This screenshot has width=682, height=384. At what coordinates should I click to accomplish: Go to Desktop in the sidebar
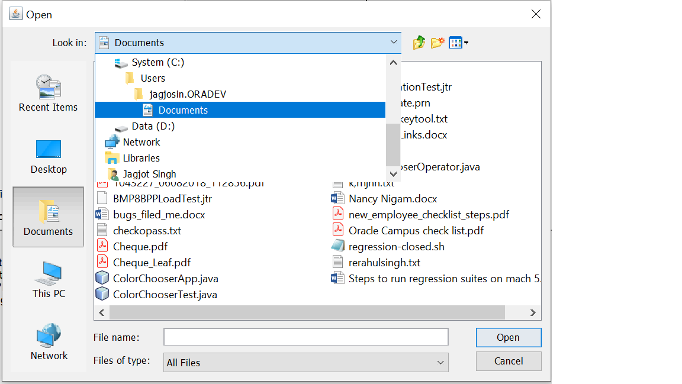coord(49,156)
